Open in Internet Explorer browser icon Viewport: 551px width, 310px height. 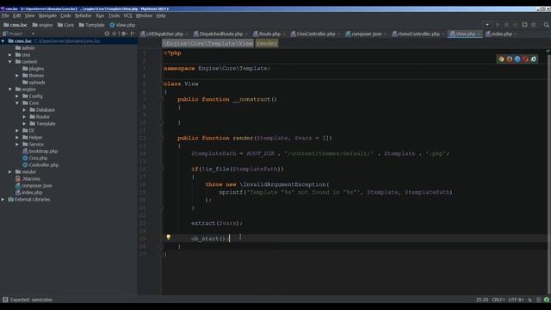(534, 59)
